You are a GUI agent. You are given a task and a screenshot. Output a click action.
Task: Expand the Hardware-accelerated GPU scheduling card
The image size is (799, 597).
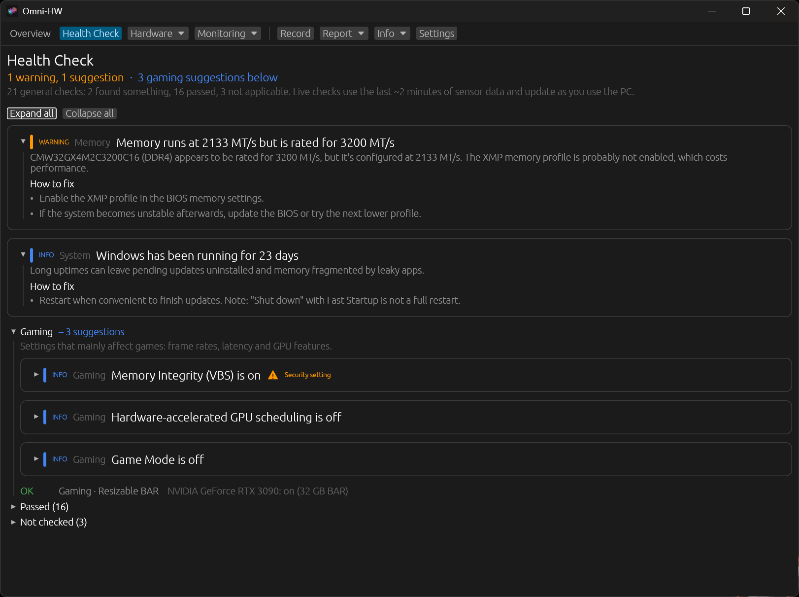(x=36, y=417)
